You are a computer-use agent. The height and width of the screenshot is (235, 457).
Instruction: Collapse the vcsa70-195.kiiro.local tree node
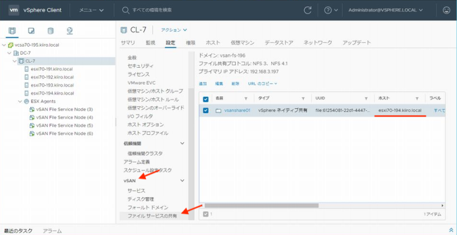[x=4, y=45]
